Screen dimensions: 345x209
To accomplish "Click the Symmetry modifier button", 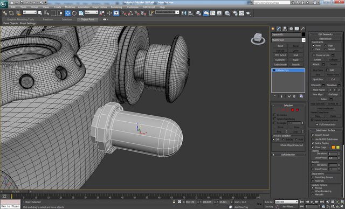I will tap(280, 60).
